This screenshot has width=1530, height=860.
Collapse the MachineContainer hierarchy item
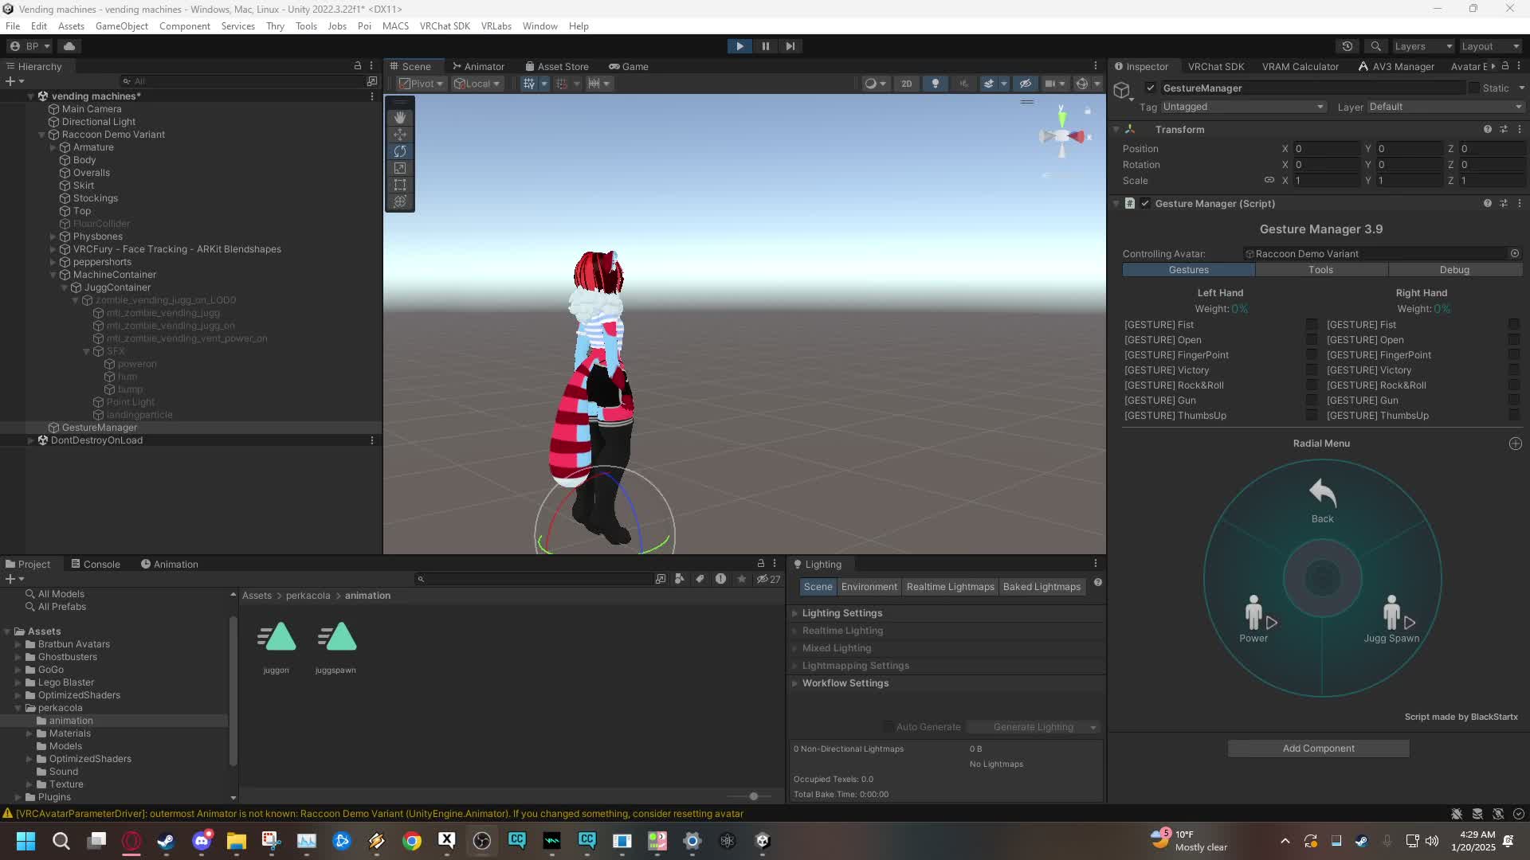(53, 275)
